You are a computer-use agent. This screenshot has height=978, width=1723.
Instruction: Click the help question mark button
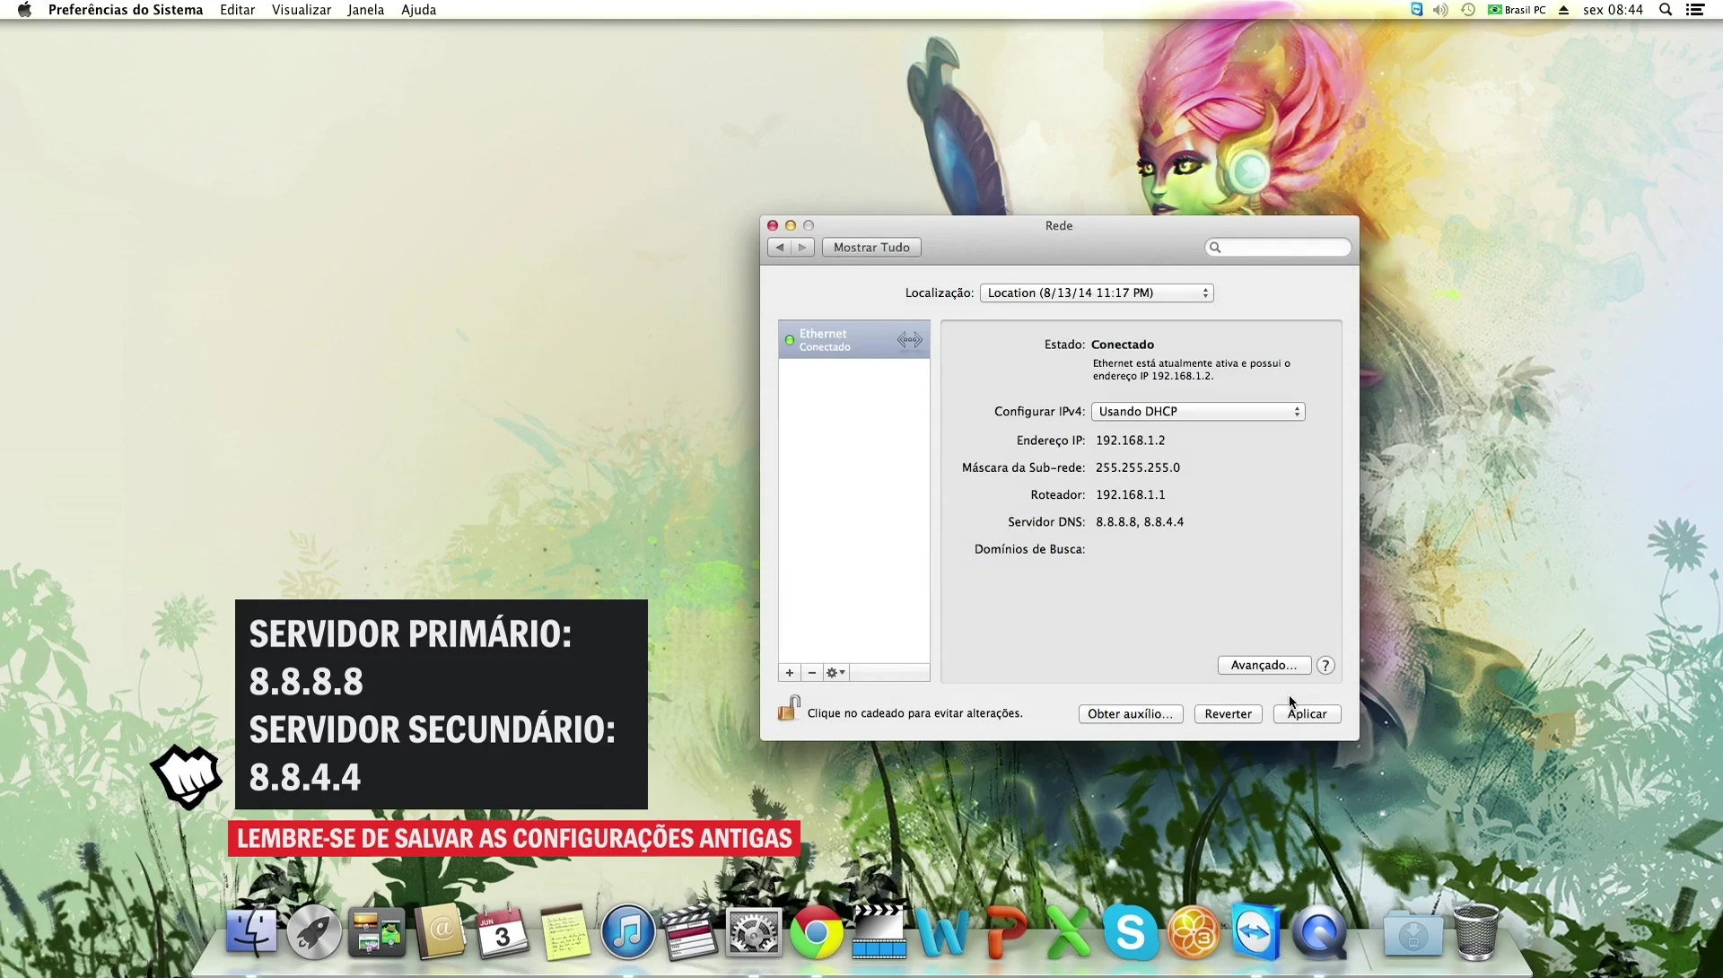pos(1325,665)
